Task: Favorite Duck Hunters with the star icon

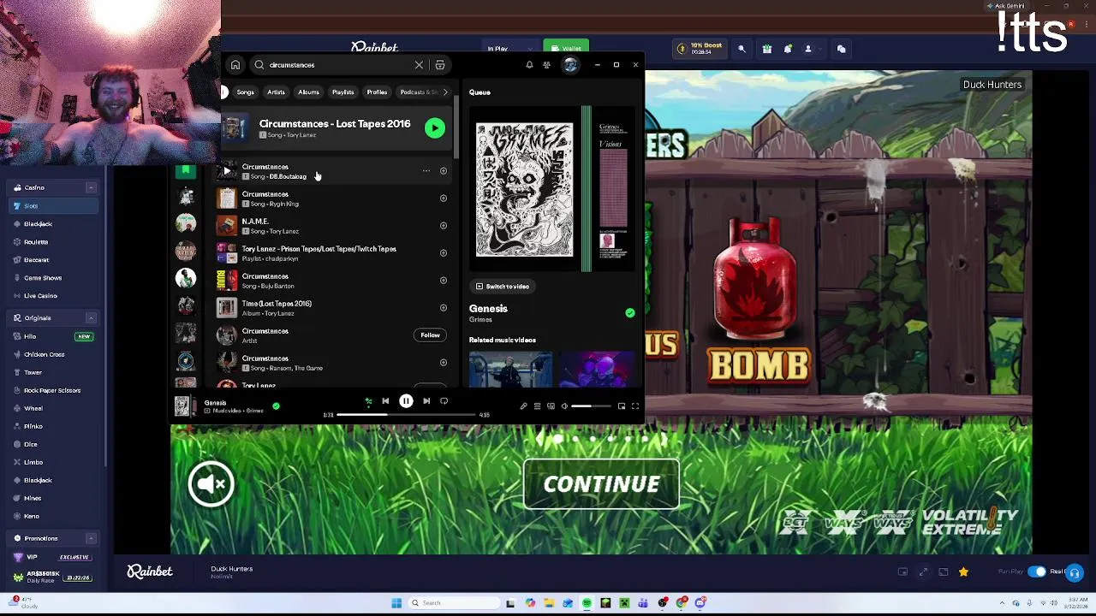Action: click(x=963, y=572)
